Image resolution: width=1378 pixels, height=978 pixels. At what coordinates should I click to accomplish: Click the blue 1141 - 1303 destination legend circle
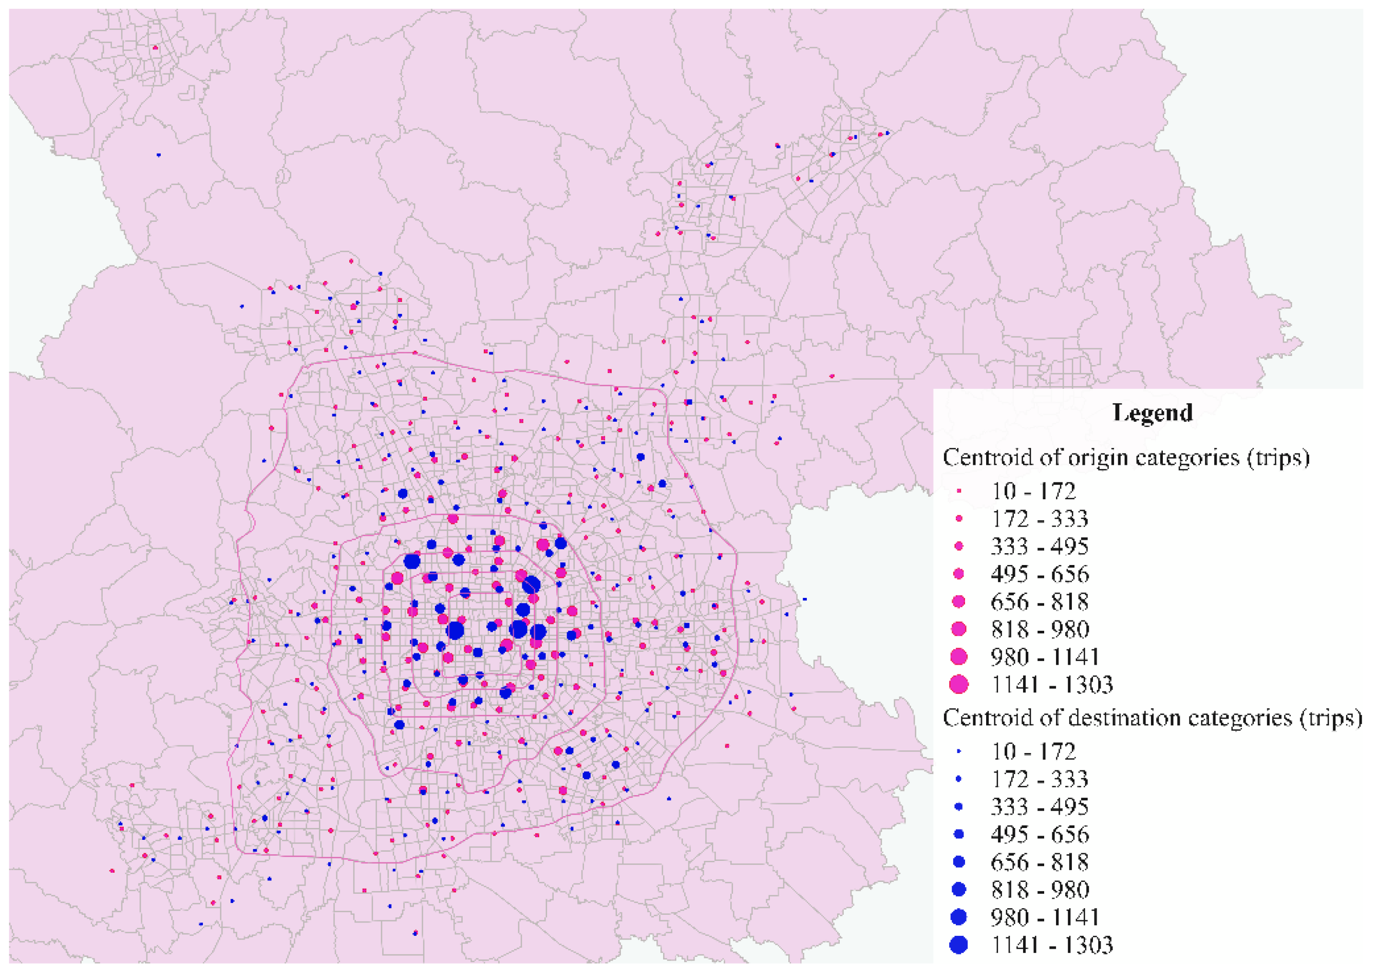click(x=958, y=945)
